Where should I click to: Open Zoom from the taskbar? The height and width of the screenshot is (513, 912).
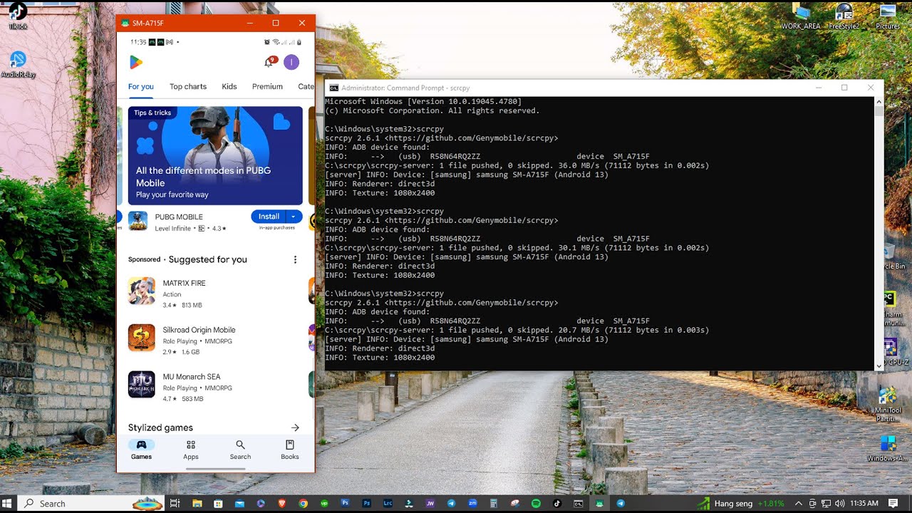click(x=472, y=503)
